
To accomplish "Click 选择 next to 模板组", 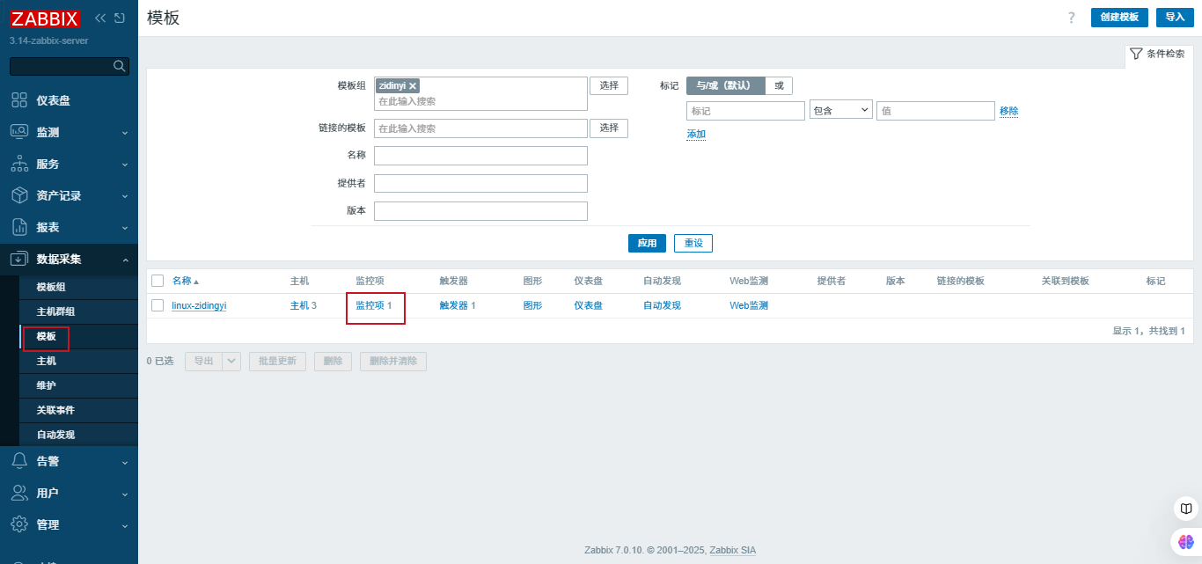I will click(x=609, y=85).
